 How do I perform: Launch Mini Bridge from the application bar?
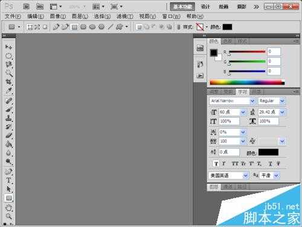[x=40, y=7]
